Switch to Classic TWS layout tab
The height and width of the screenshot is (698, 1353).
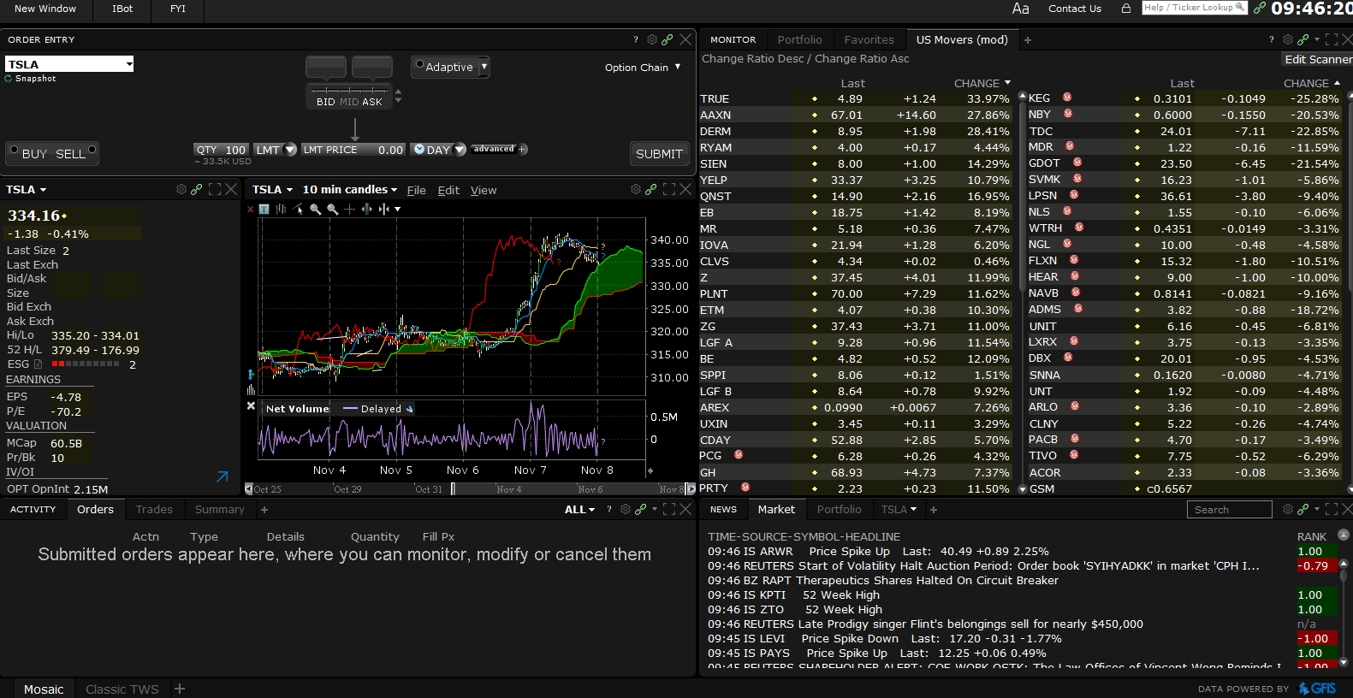[x=122, y=689]
